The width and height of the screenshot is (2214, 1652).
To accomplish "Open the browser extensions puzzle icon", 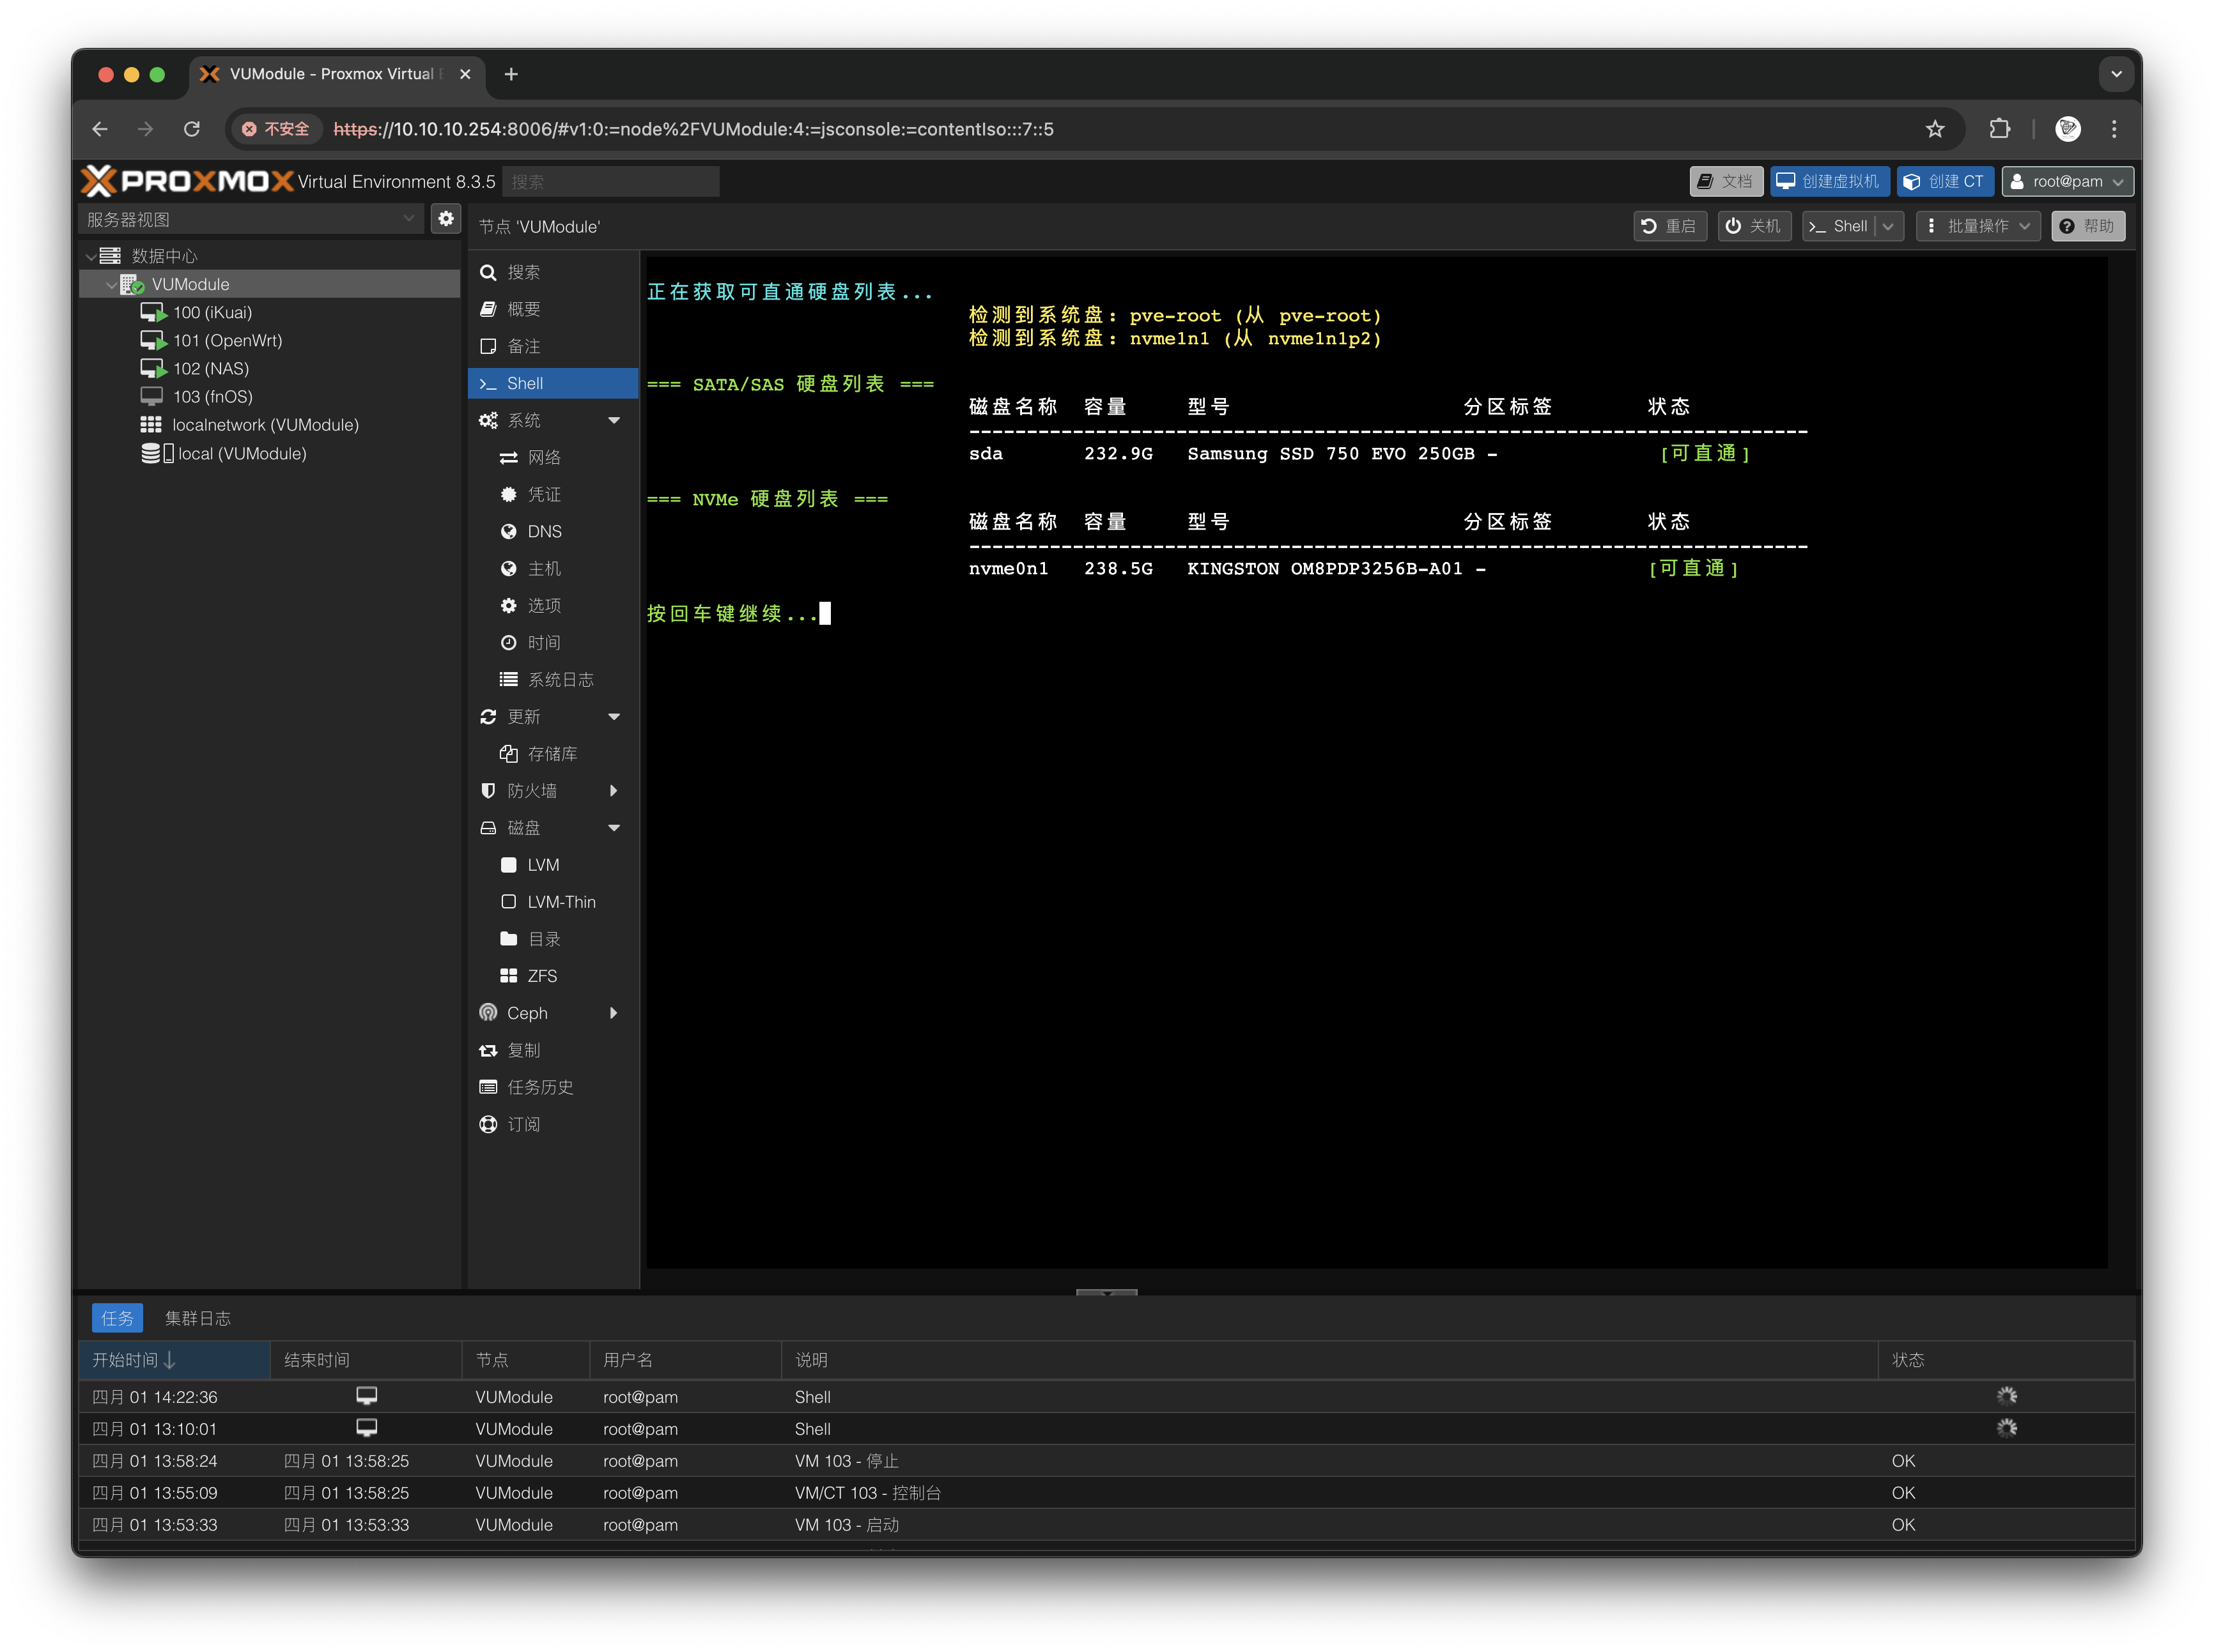I will point(1999,129).
